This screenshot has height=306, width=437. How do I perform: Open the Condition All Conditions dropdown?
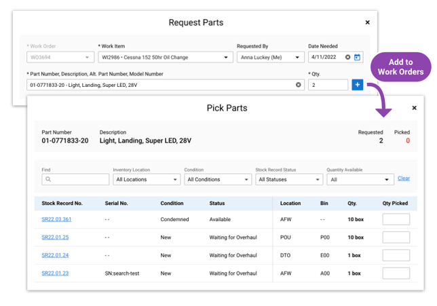(x=218, y=180)
